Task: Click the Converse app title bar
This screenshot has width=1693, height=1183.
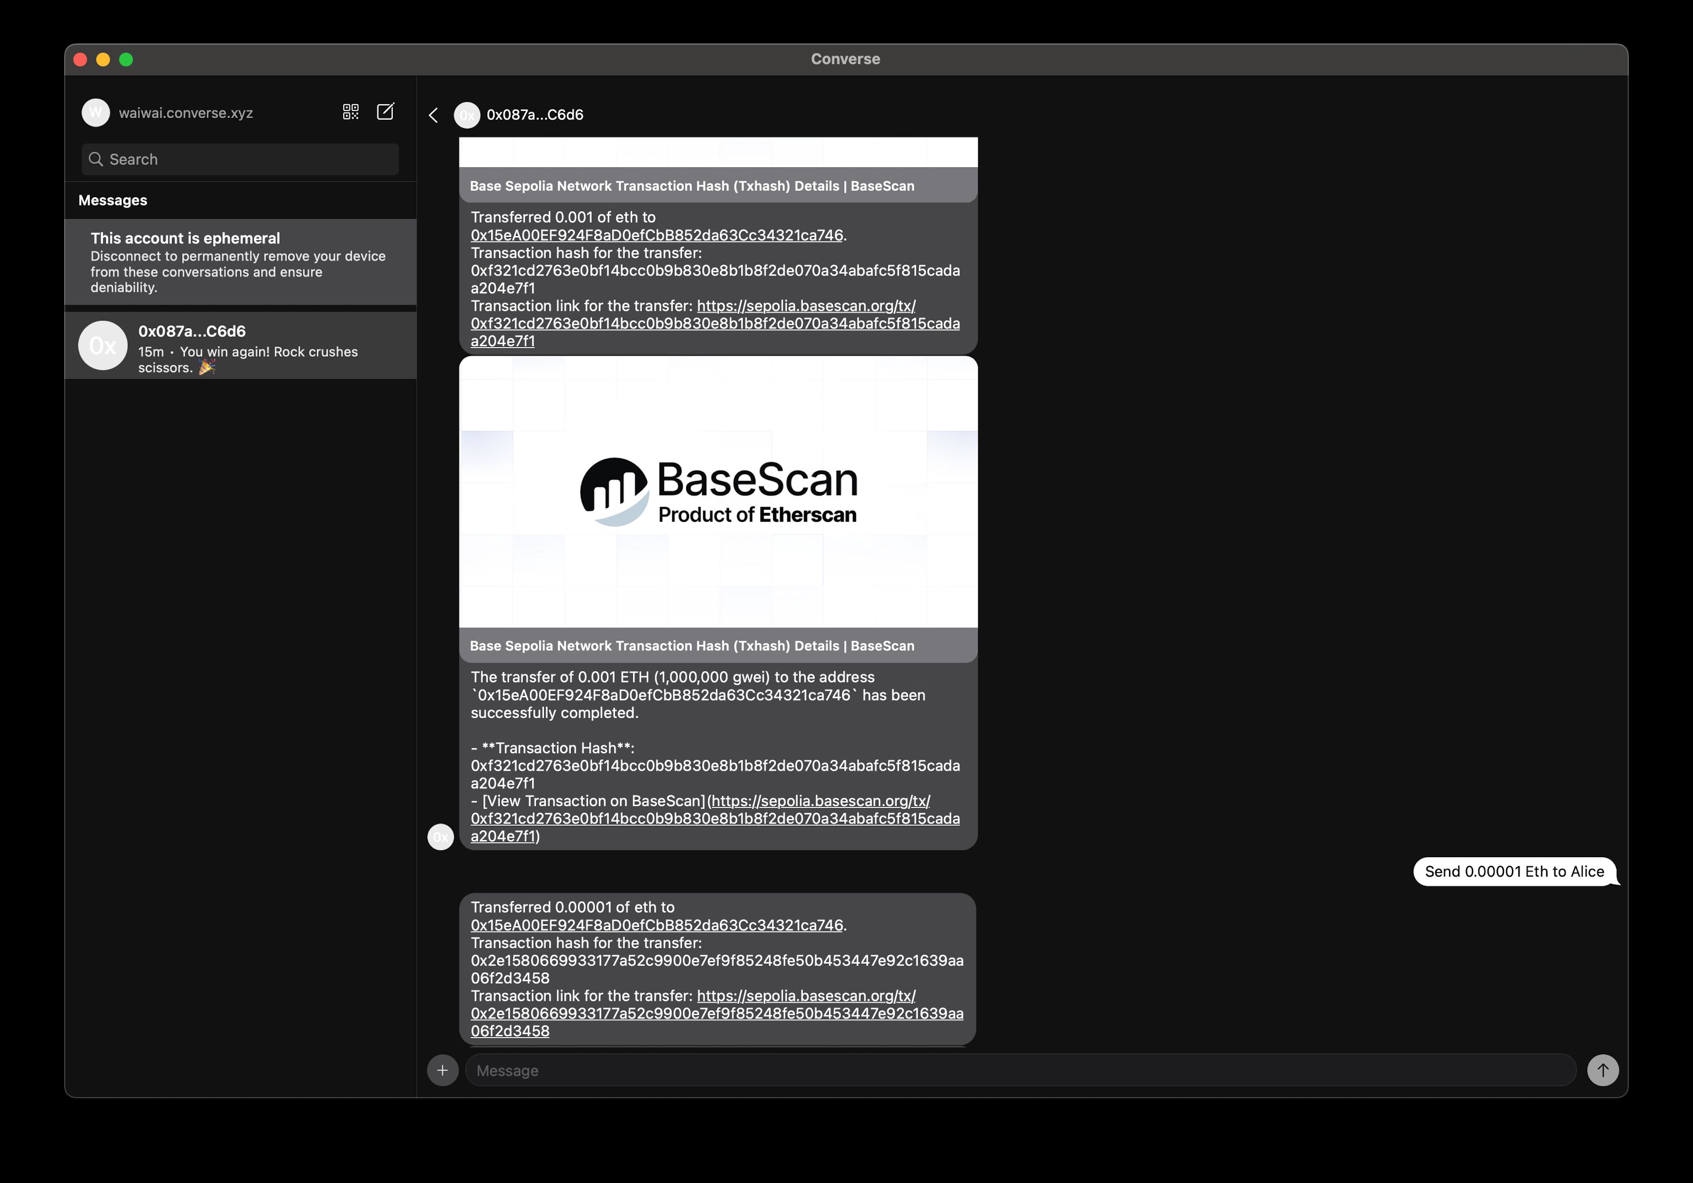Action: click(845, 59)
